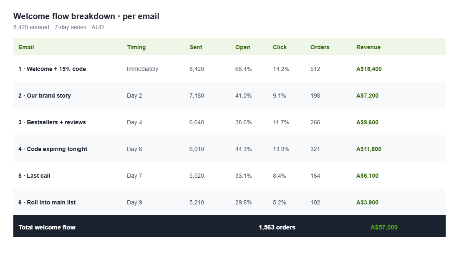The width and height of the screenshot is (459, 267).
Task: Click the sent value 6,010
Action: coord(197,149)
